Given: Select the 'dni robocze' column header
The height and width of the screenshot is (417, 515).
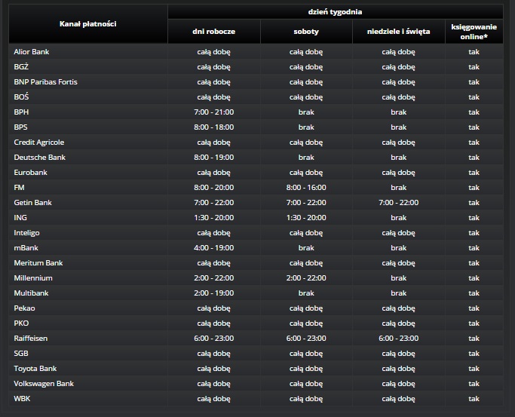Looking at the screenshot, I should [x=214, y=32].
